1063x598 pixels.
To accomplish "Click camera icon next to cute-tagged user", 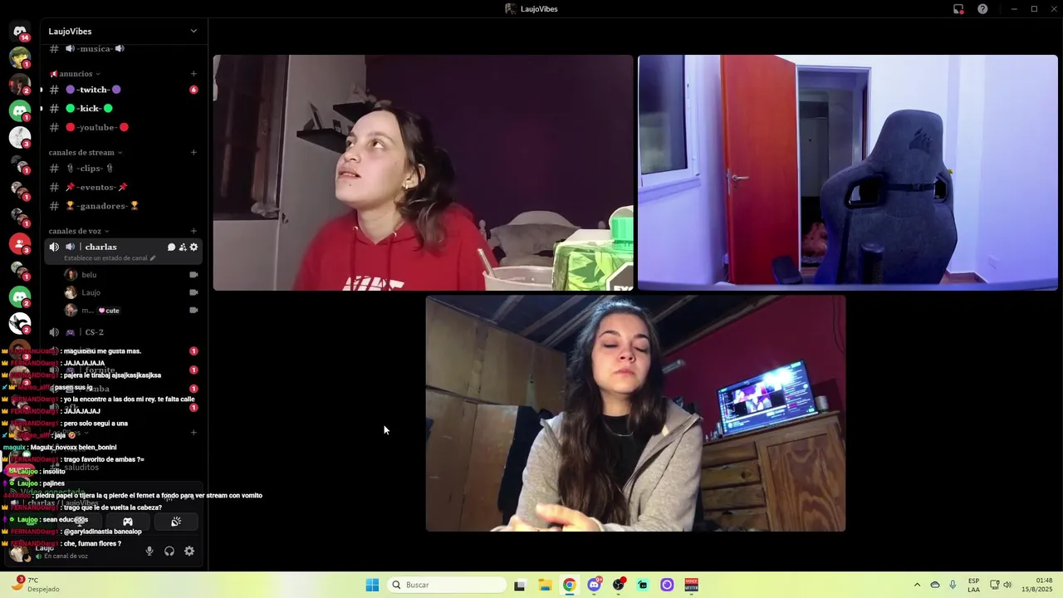I will (193, 310).
